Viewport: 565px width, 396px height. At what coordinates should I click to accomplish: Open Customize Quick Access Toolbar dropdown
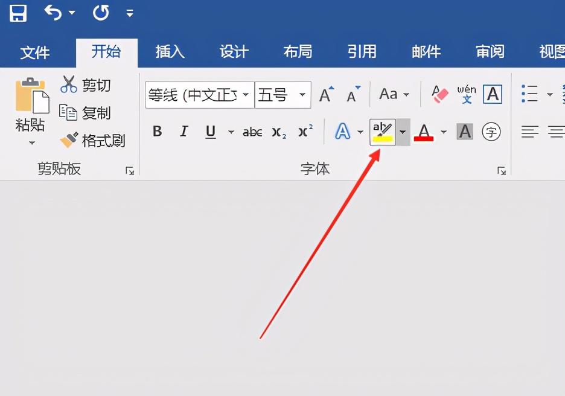click(130, 14)
